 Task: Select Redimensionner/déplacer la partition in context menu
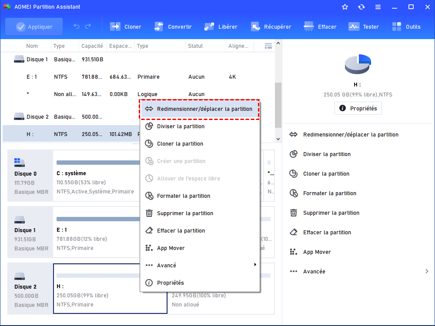(200, 109)
